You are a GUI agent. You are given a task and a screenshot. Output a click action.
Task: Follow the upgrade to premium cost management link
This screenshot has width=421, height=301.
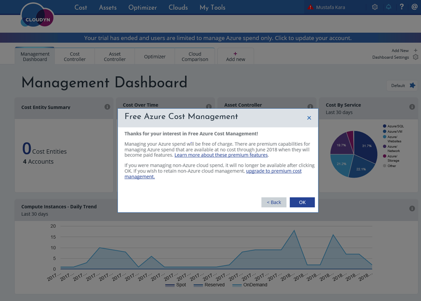point(273,171)
